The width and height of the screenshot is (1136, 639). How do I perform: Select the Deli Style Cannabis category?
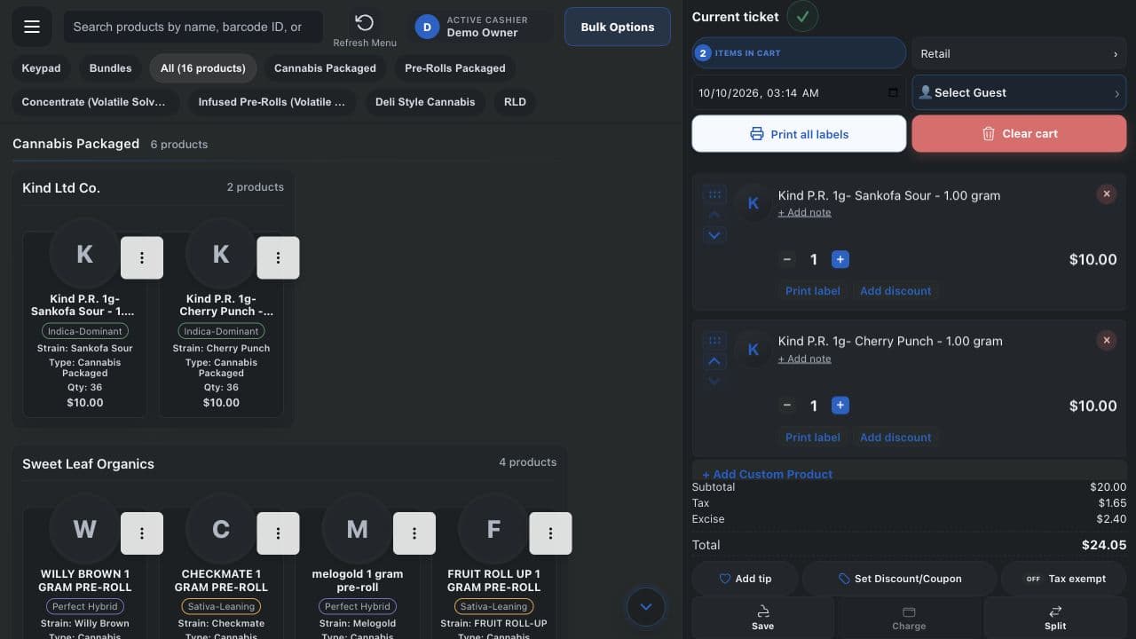tap(425, 102)
